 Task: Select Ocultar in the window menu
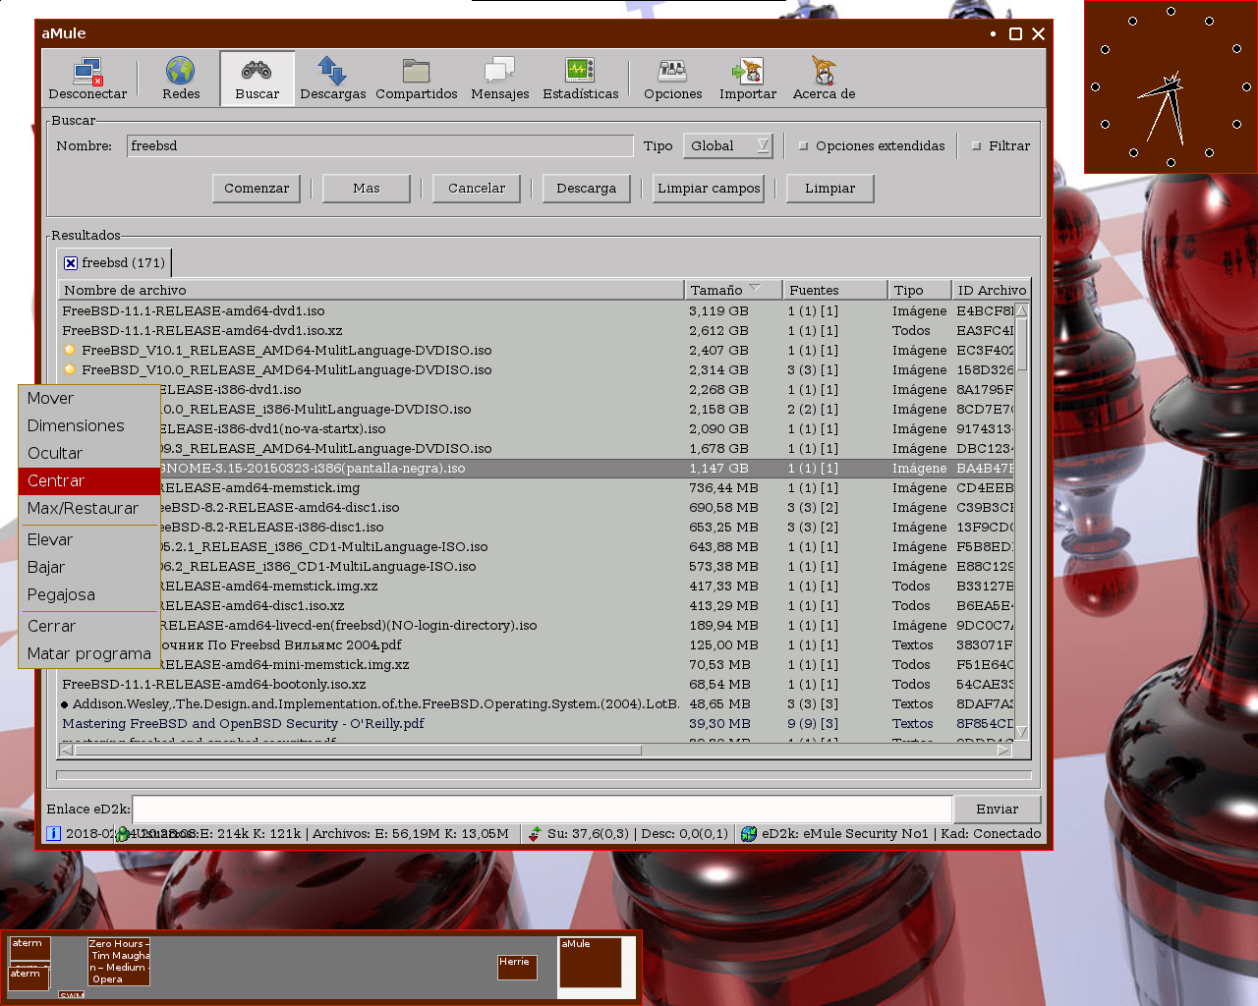89,454
